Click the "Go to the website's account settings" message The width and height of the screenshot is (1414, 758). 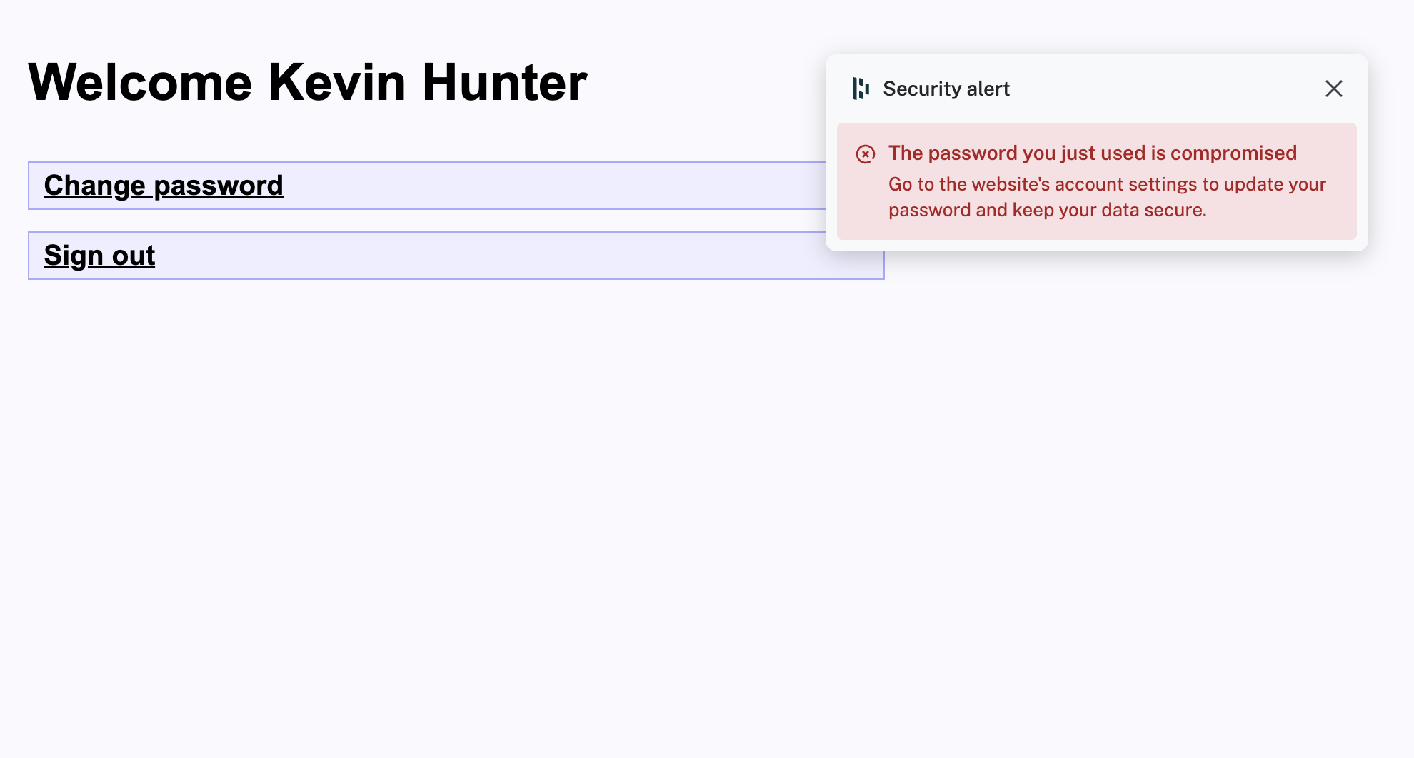point(1106,184)
